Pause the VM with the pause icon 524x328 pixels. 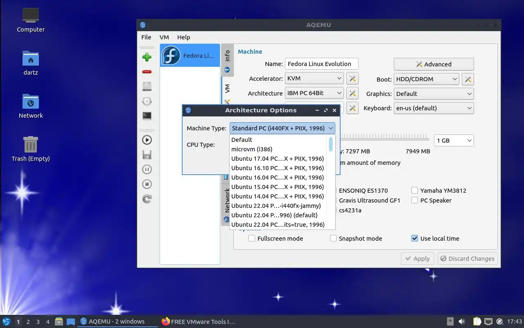click(x=147, y=169)
